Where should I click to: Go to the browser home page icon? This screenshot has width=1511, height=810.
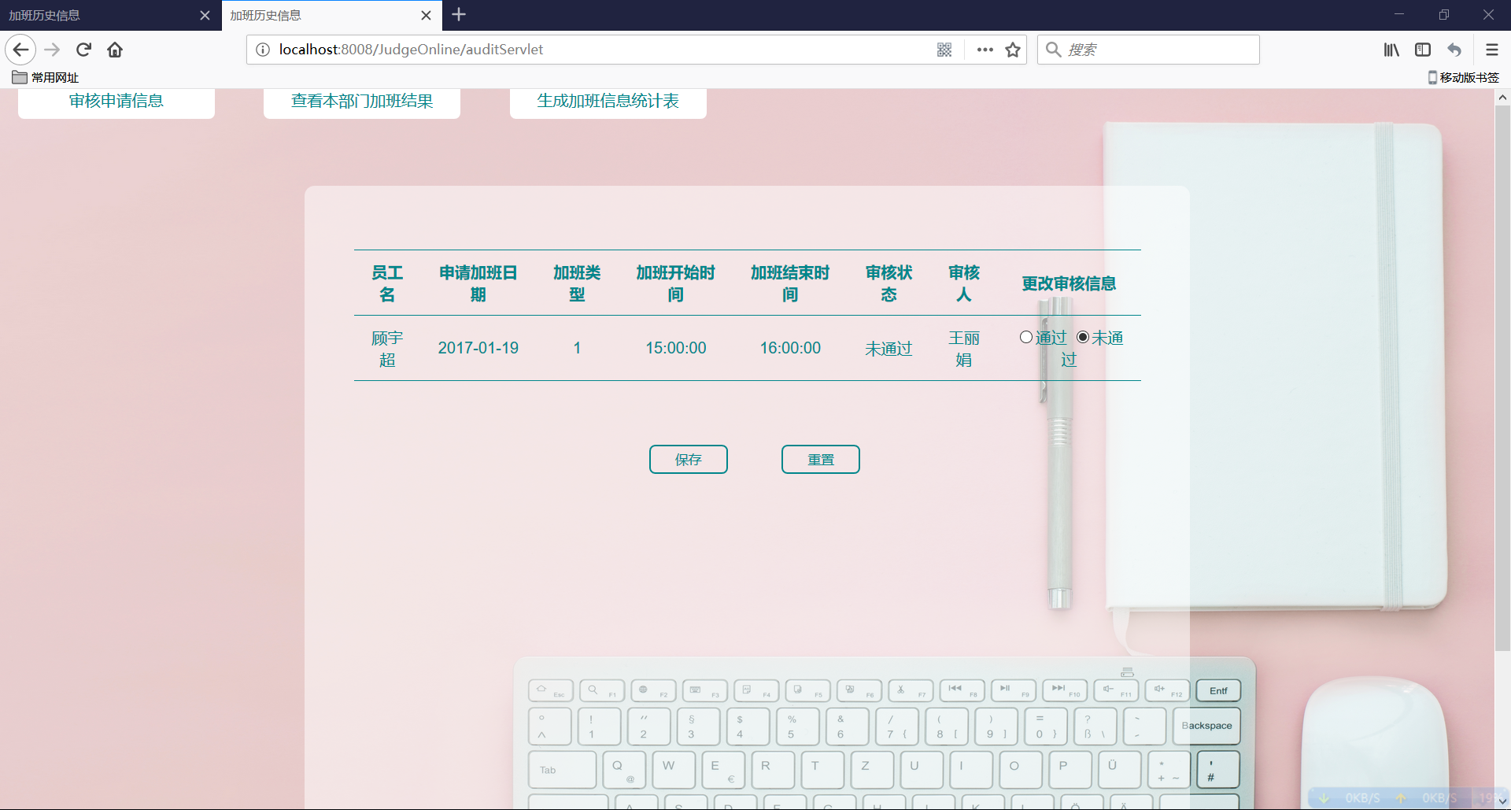115,50
